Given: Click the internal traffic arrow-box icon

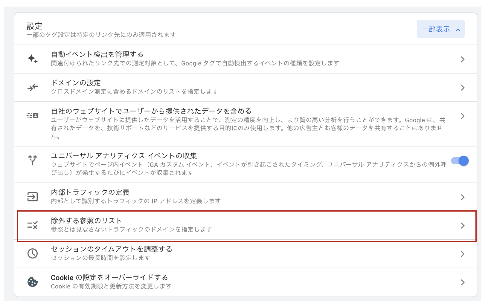Looking at the screenshot, I should pos(33,197).
